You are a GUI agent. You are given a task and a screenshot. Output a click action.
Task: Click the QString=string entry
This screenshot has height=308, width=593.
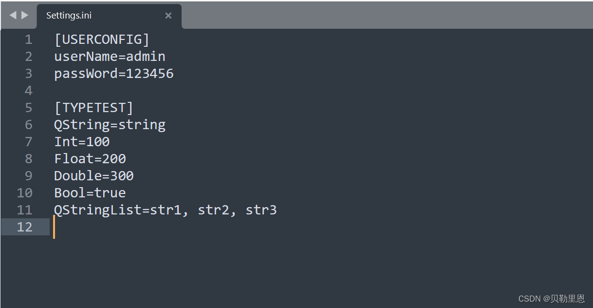(110, 124)
